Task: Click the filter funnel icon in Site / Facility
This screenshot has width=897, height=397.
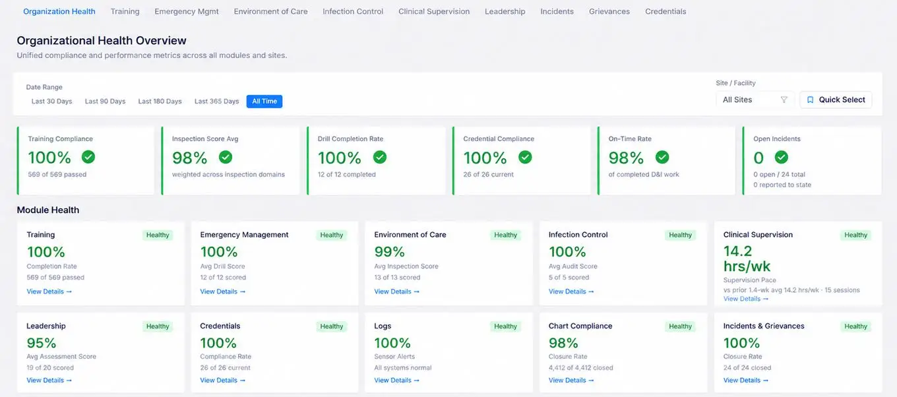Action: pyautogui.click(x=784, y=100)
